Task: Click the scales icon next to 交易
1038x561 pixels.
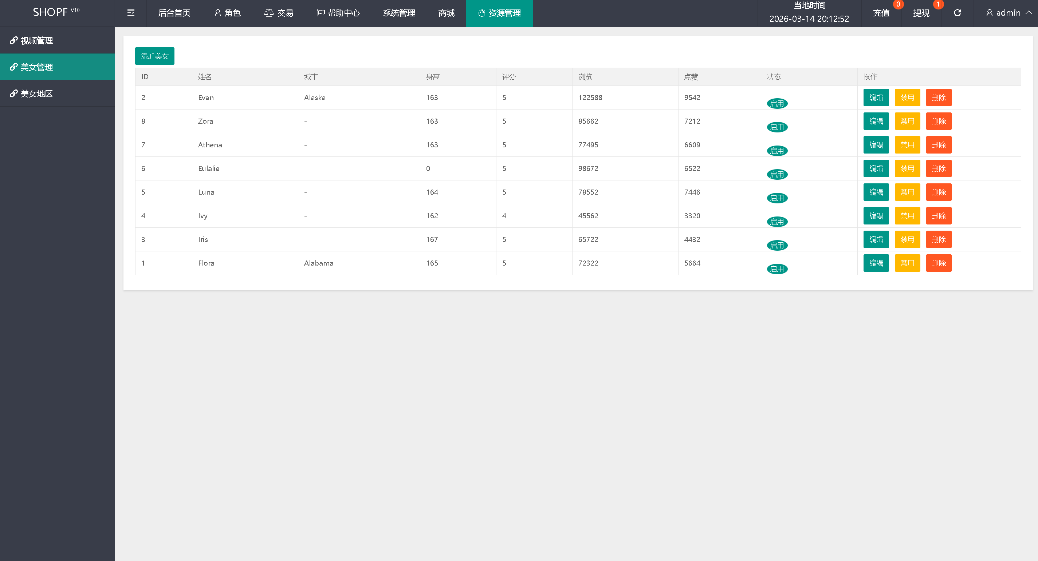Action: tap(269, 13)
